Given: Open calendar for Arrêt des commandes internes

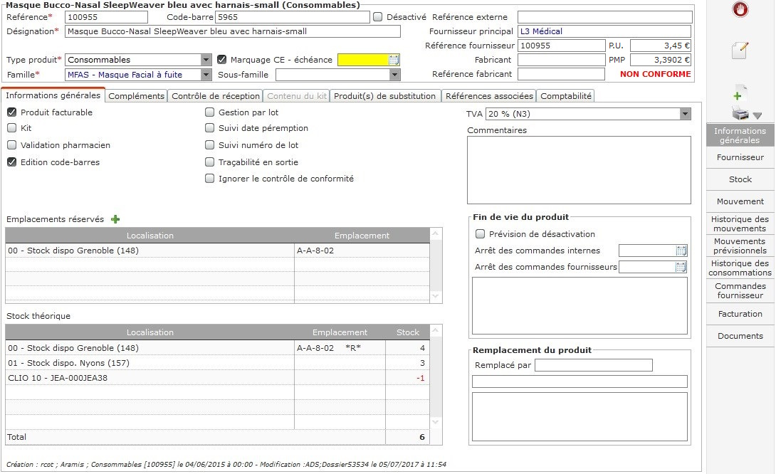Looking at the screenshot, I should [x=681, y=251].
